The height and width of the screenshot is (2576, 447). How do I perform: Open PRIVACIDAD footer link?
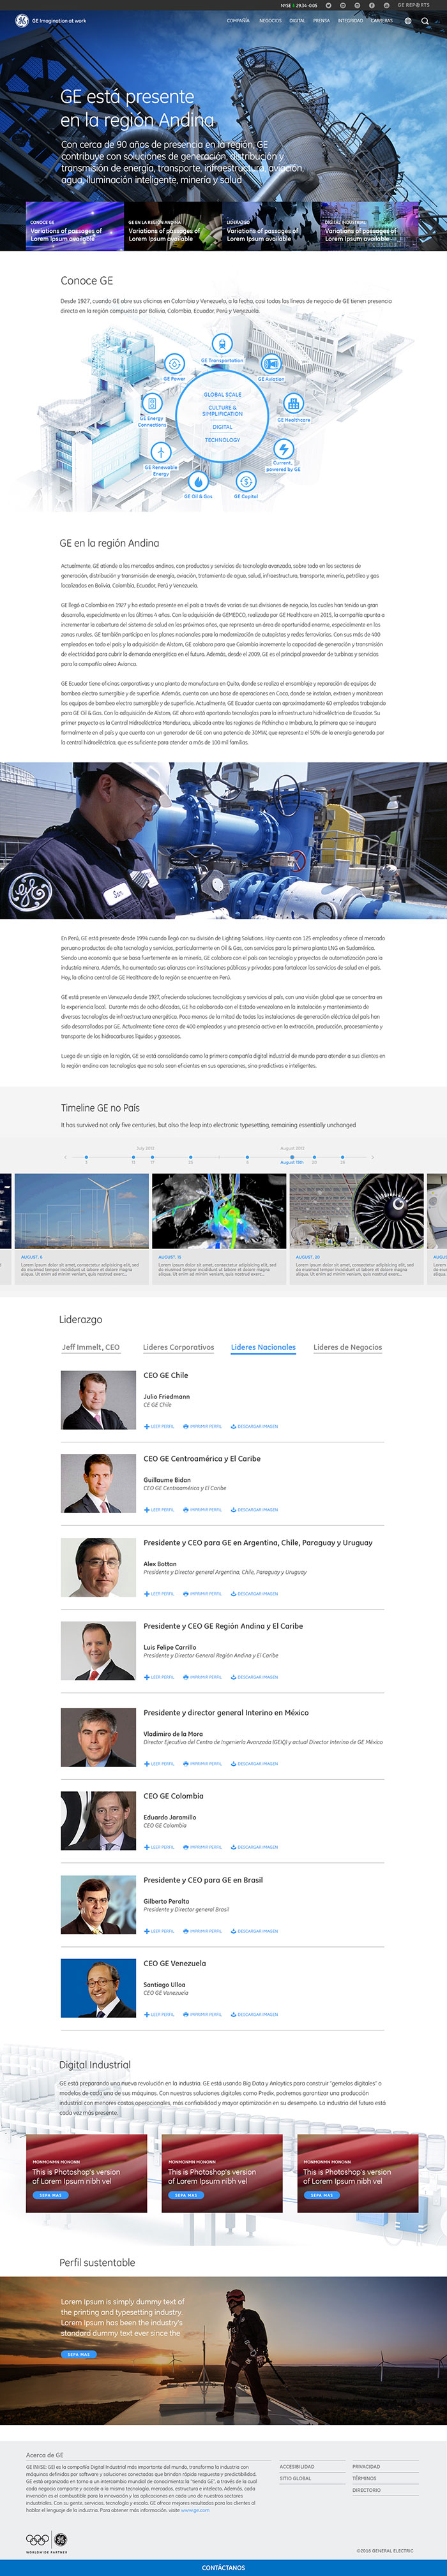[x=366, y=2467]
